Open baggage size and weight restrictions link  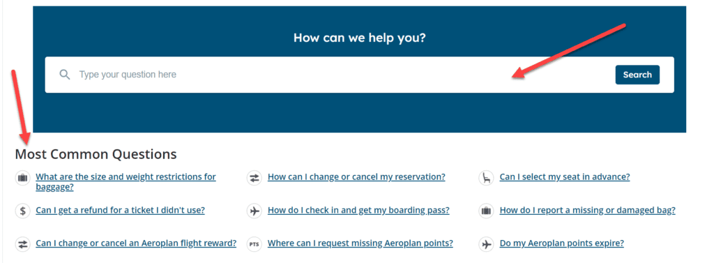[x=126, y=181]
